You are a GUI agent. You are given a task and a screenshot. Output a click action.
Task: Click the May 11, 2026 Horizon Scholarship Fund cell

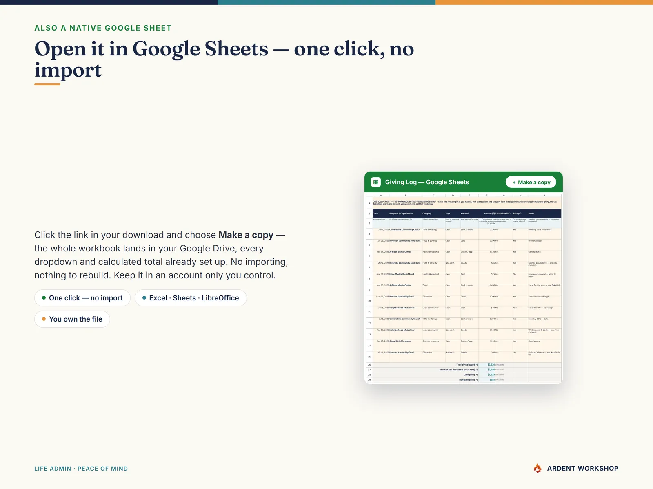pos(405,301)
